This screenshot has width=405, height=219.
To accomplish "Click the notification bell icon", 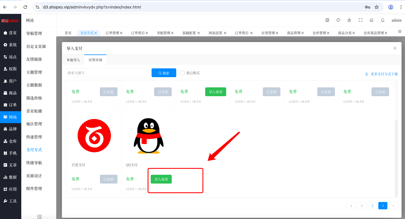I will 383,20.
